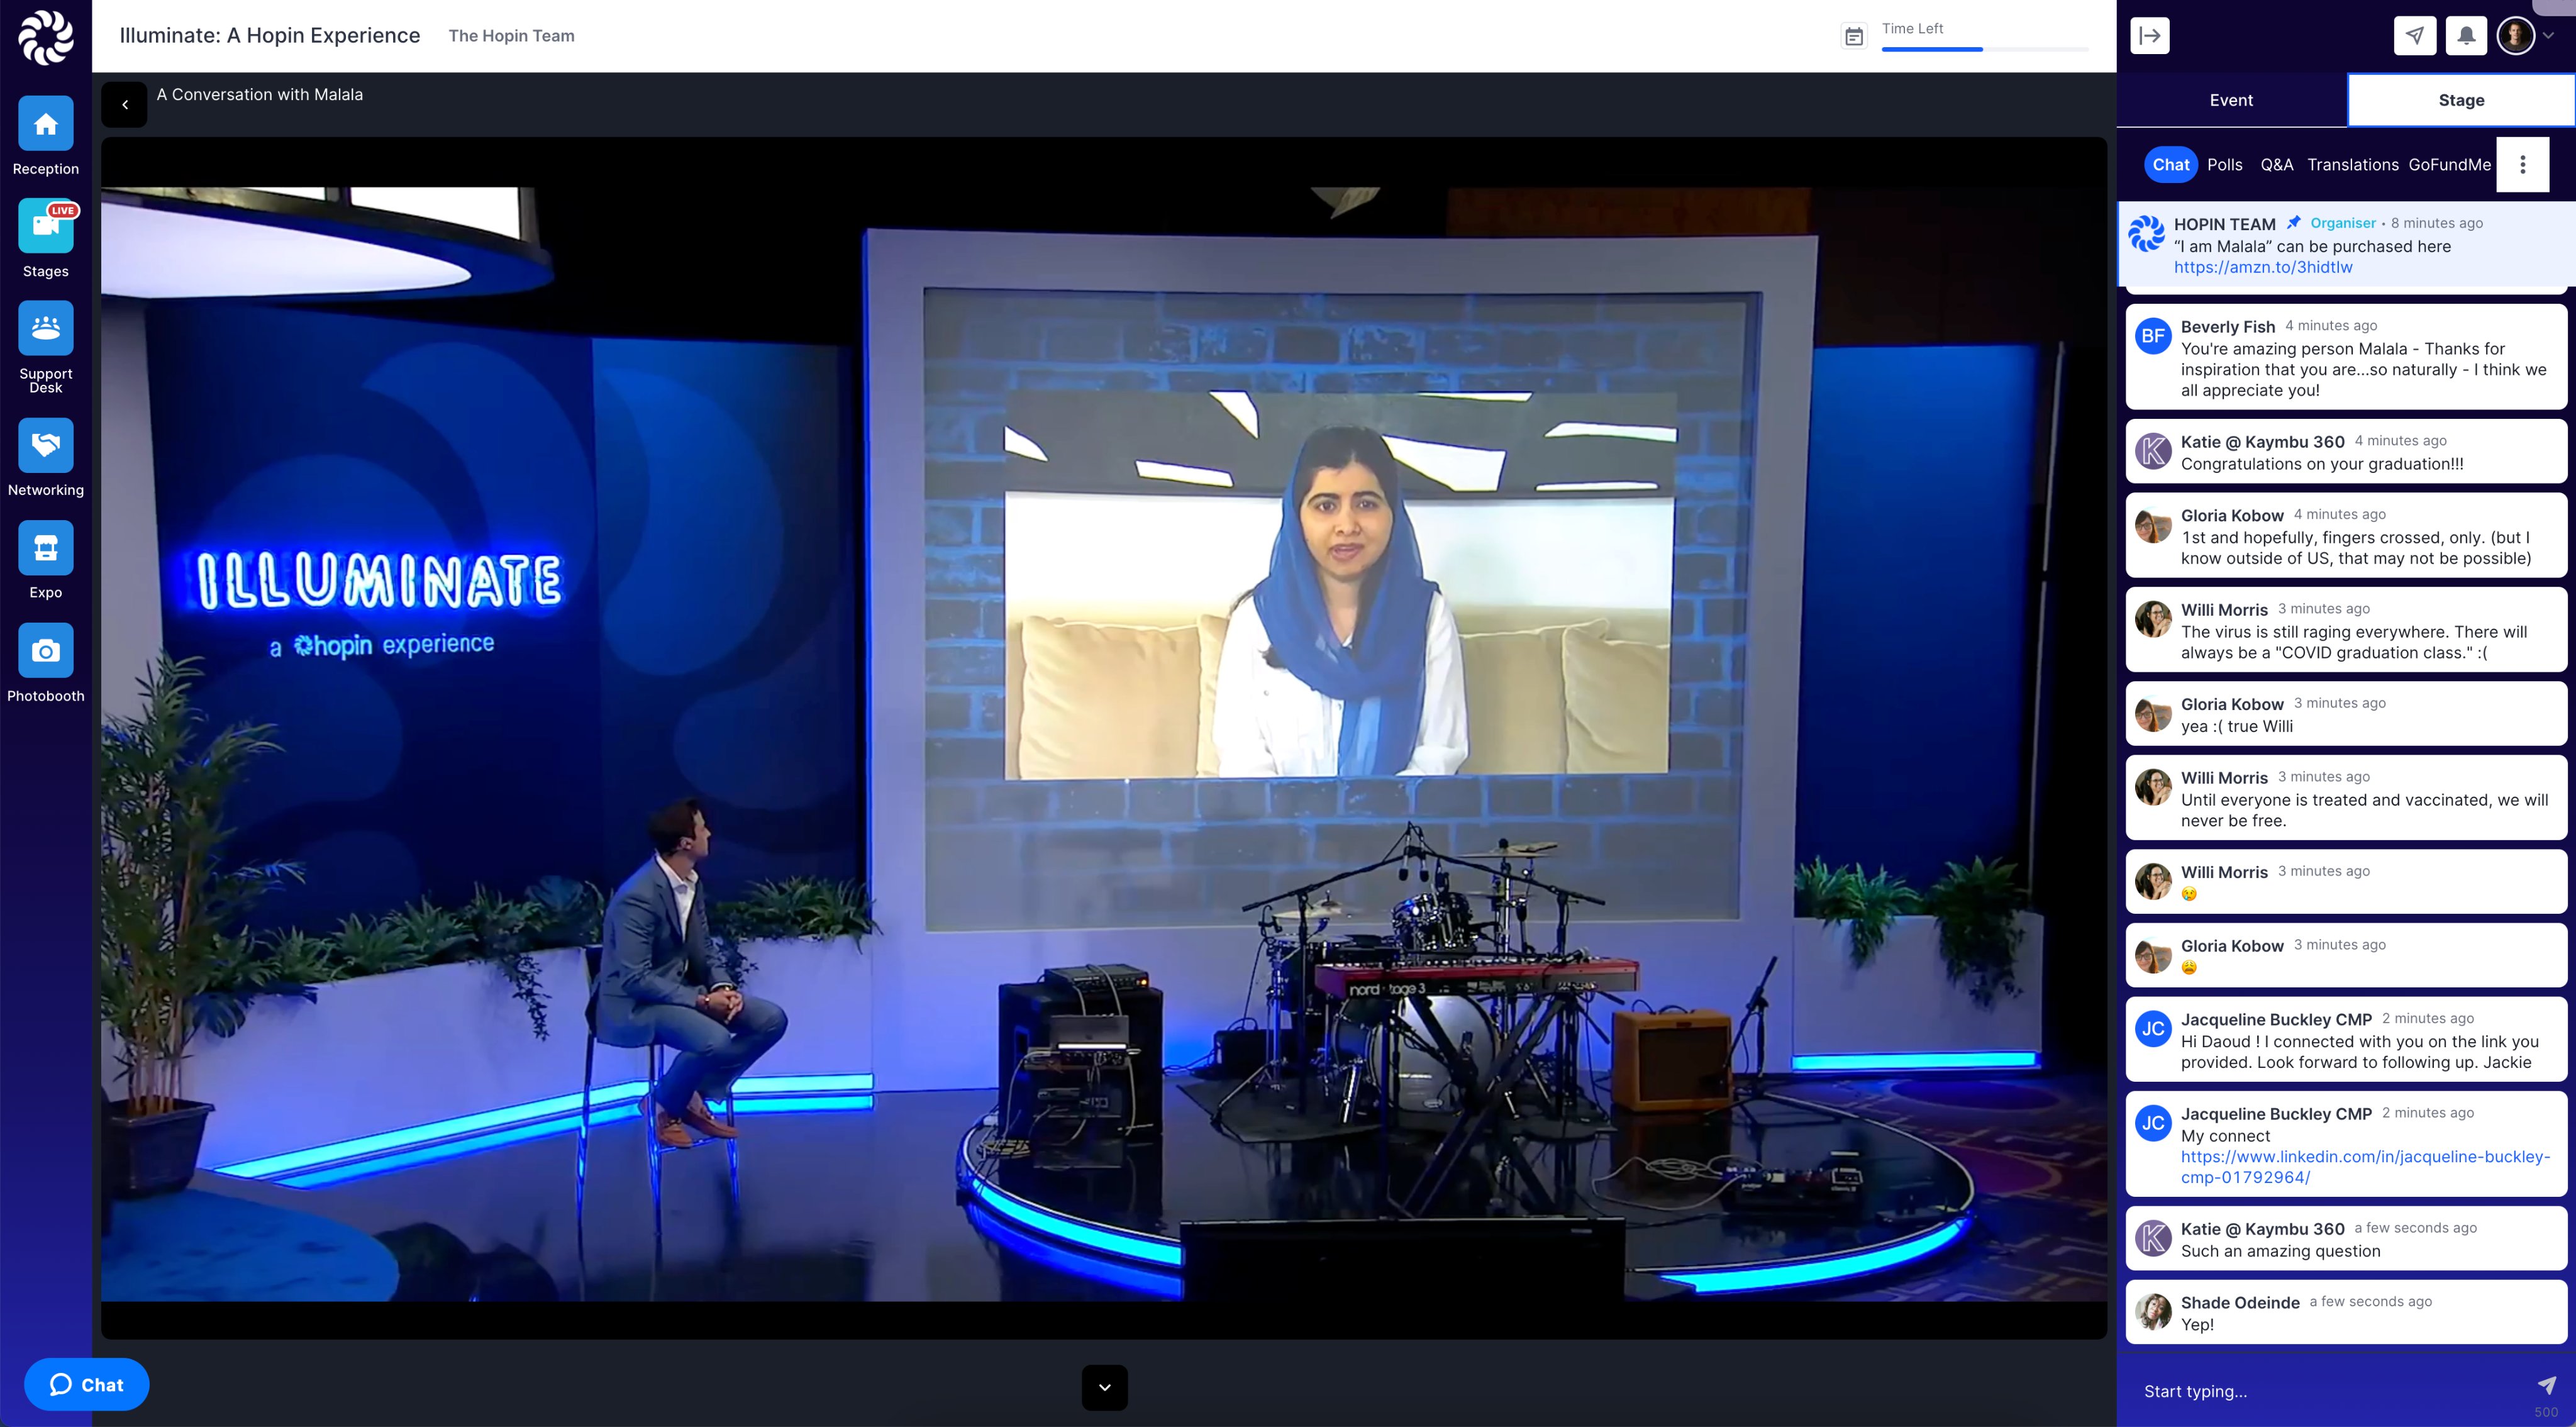Image resolution: width=2576 pixels, height=1427 pixels.
Task: Click "yea :( true Willi" message
Action: (x=2237, y=727)
